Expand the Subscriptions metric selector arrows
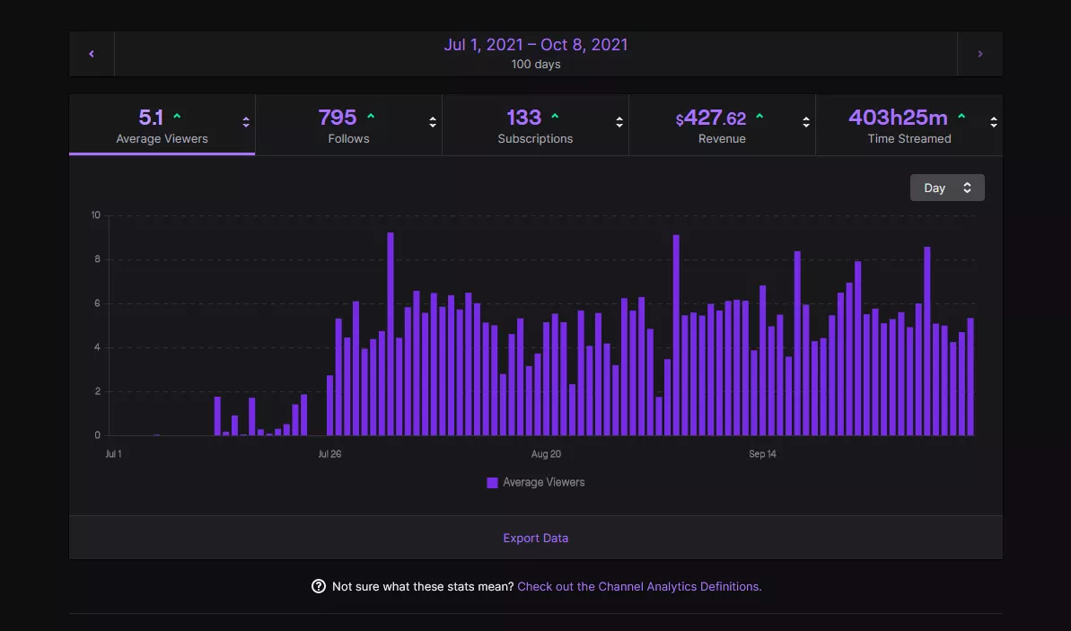The height and width of the screenshot is (631, 1071). pyautogui.click(x=619, y=122)
